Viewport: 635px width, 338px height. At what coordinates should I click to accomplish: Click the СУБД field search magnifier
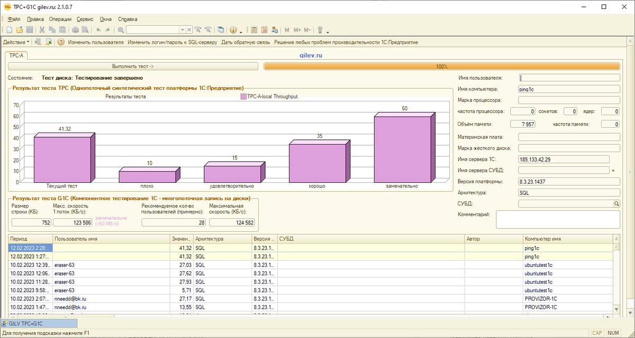click(616, 203)
